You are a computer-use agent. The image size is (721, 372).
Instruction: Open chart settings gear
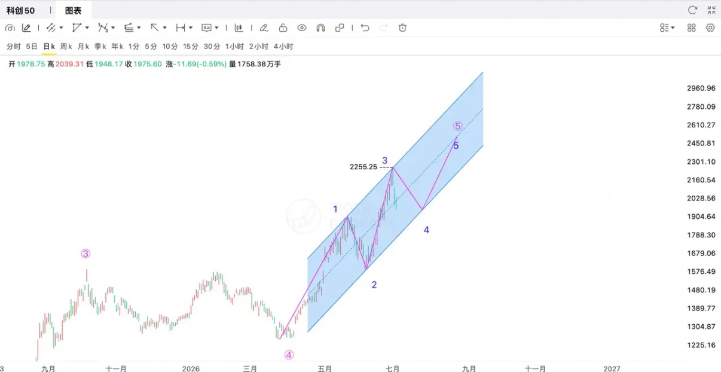pyautogui.click(x=710, y=28)
